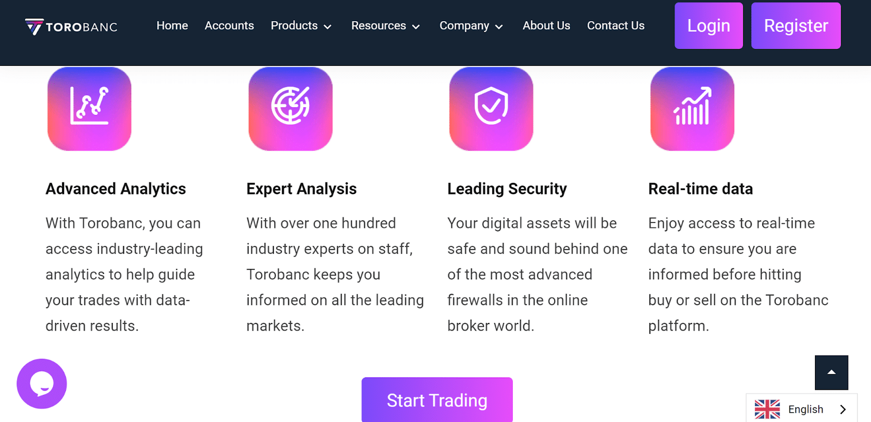Screen dimensions: 871x422
Task: Click the UK flag icon
Action: [x=767, y=409]
